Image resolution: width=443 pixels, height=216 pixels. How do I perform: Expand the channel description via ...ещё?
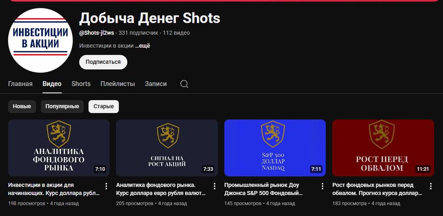click(x=142, y=46)
